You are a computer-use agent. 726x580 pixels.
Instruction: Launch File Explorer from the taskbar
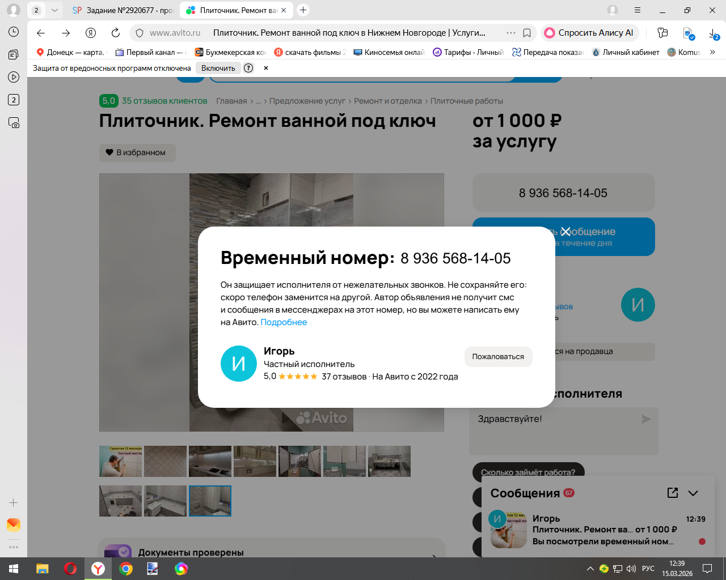tap(43, 569)
